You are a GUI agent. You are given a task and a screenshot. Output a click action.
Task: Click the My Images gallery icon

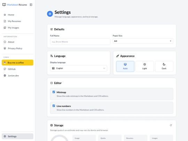tap(5, 28)
